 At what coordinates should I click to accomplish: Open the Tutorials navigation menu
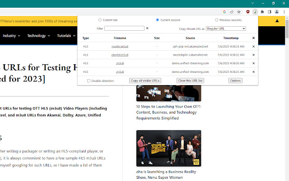coord(66,35)
